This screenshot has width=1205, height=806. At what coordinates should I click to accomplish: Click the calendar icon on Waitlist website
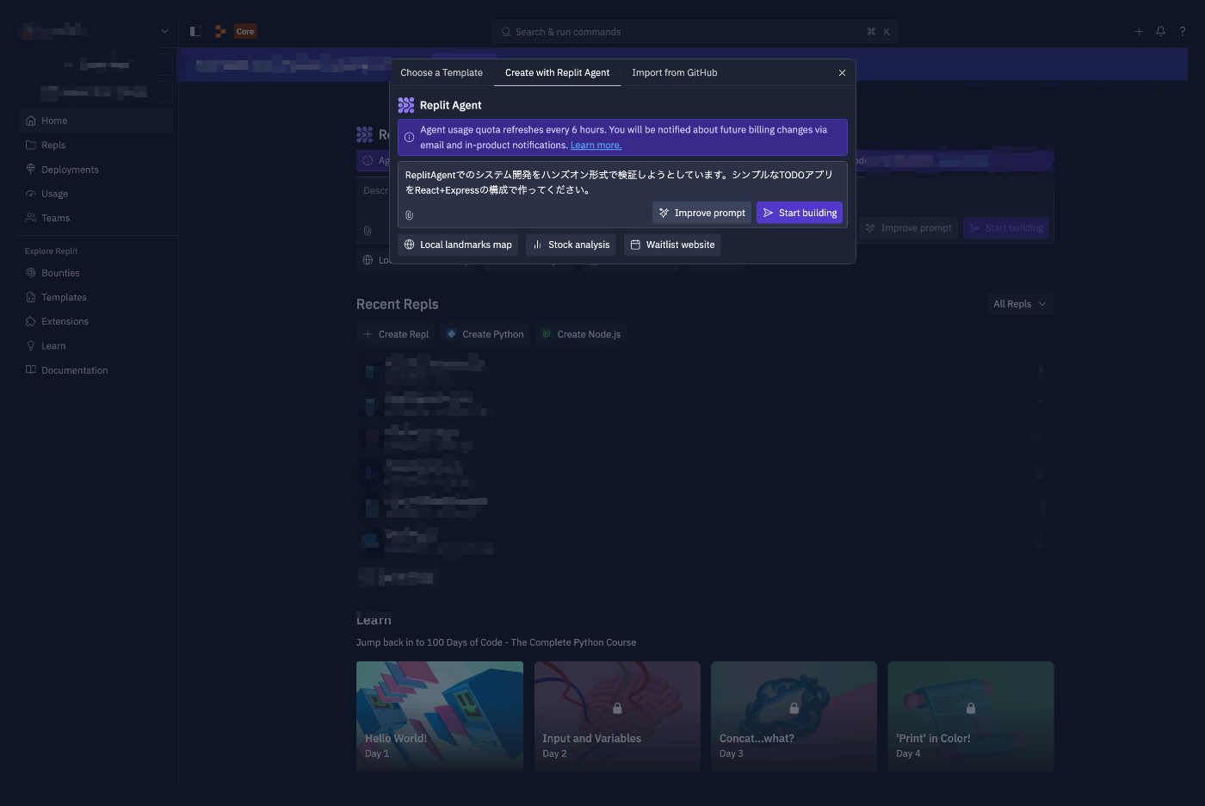(x=635, y=245)
